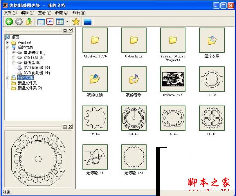Select 我的文档 in the folder tree
236x196 pixels.
tap(25, 78)
